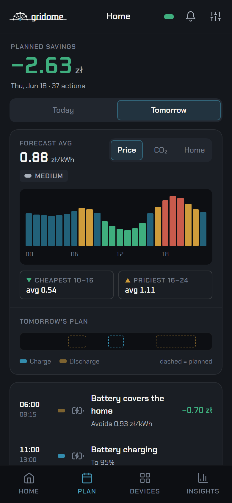Click the gridome logo
Viewport: 232px width, 503px height.
pyautogui.click(x=38, y=17)
